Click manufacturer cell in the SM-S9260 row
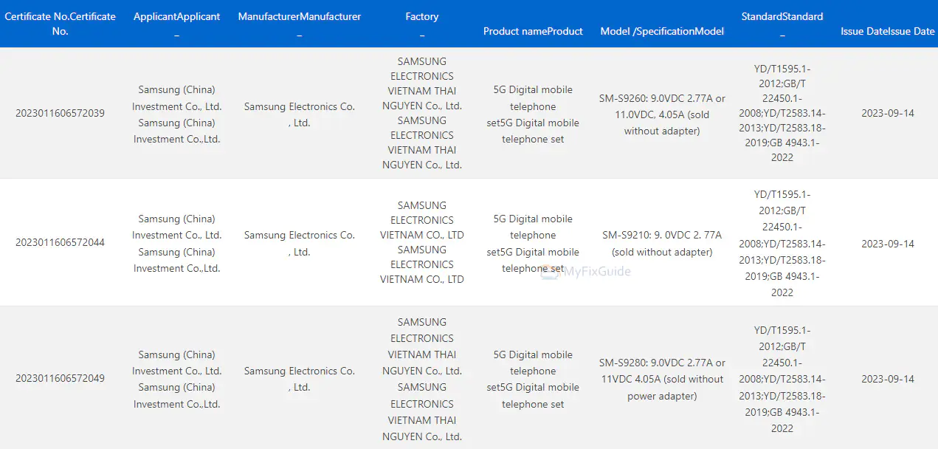This screenshot has width=938, height=449. coord(299,114)
